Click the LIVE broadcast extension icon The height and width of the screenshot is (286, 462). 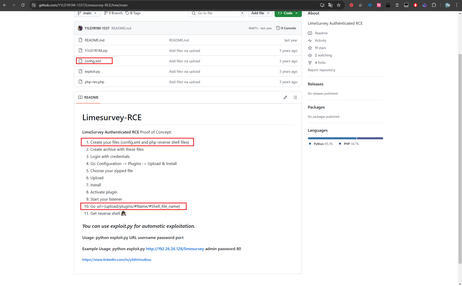(x=388, y=5)
